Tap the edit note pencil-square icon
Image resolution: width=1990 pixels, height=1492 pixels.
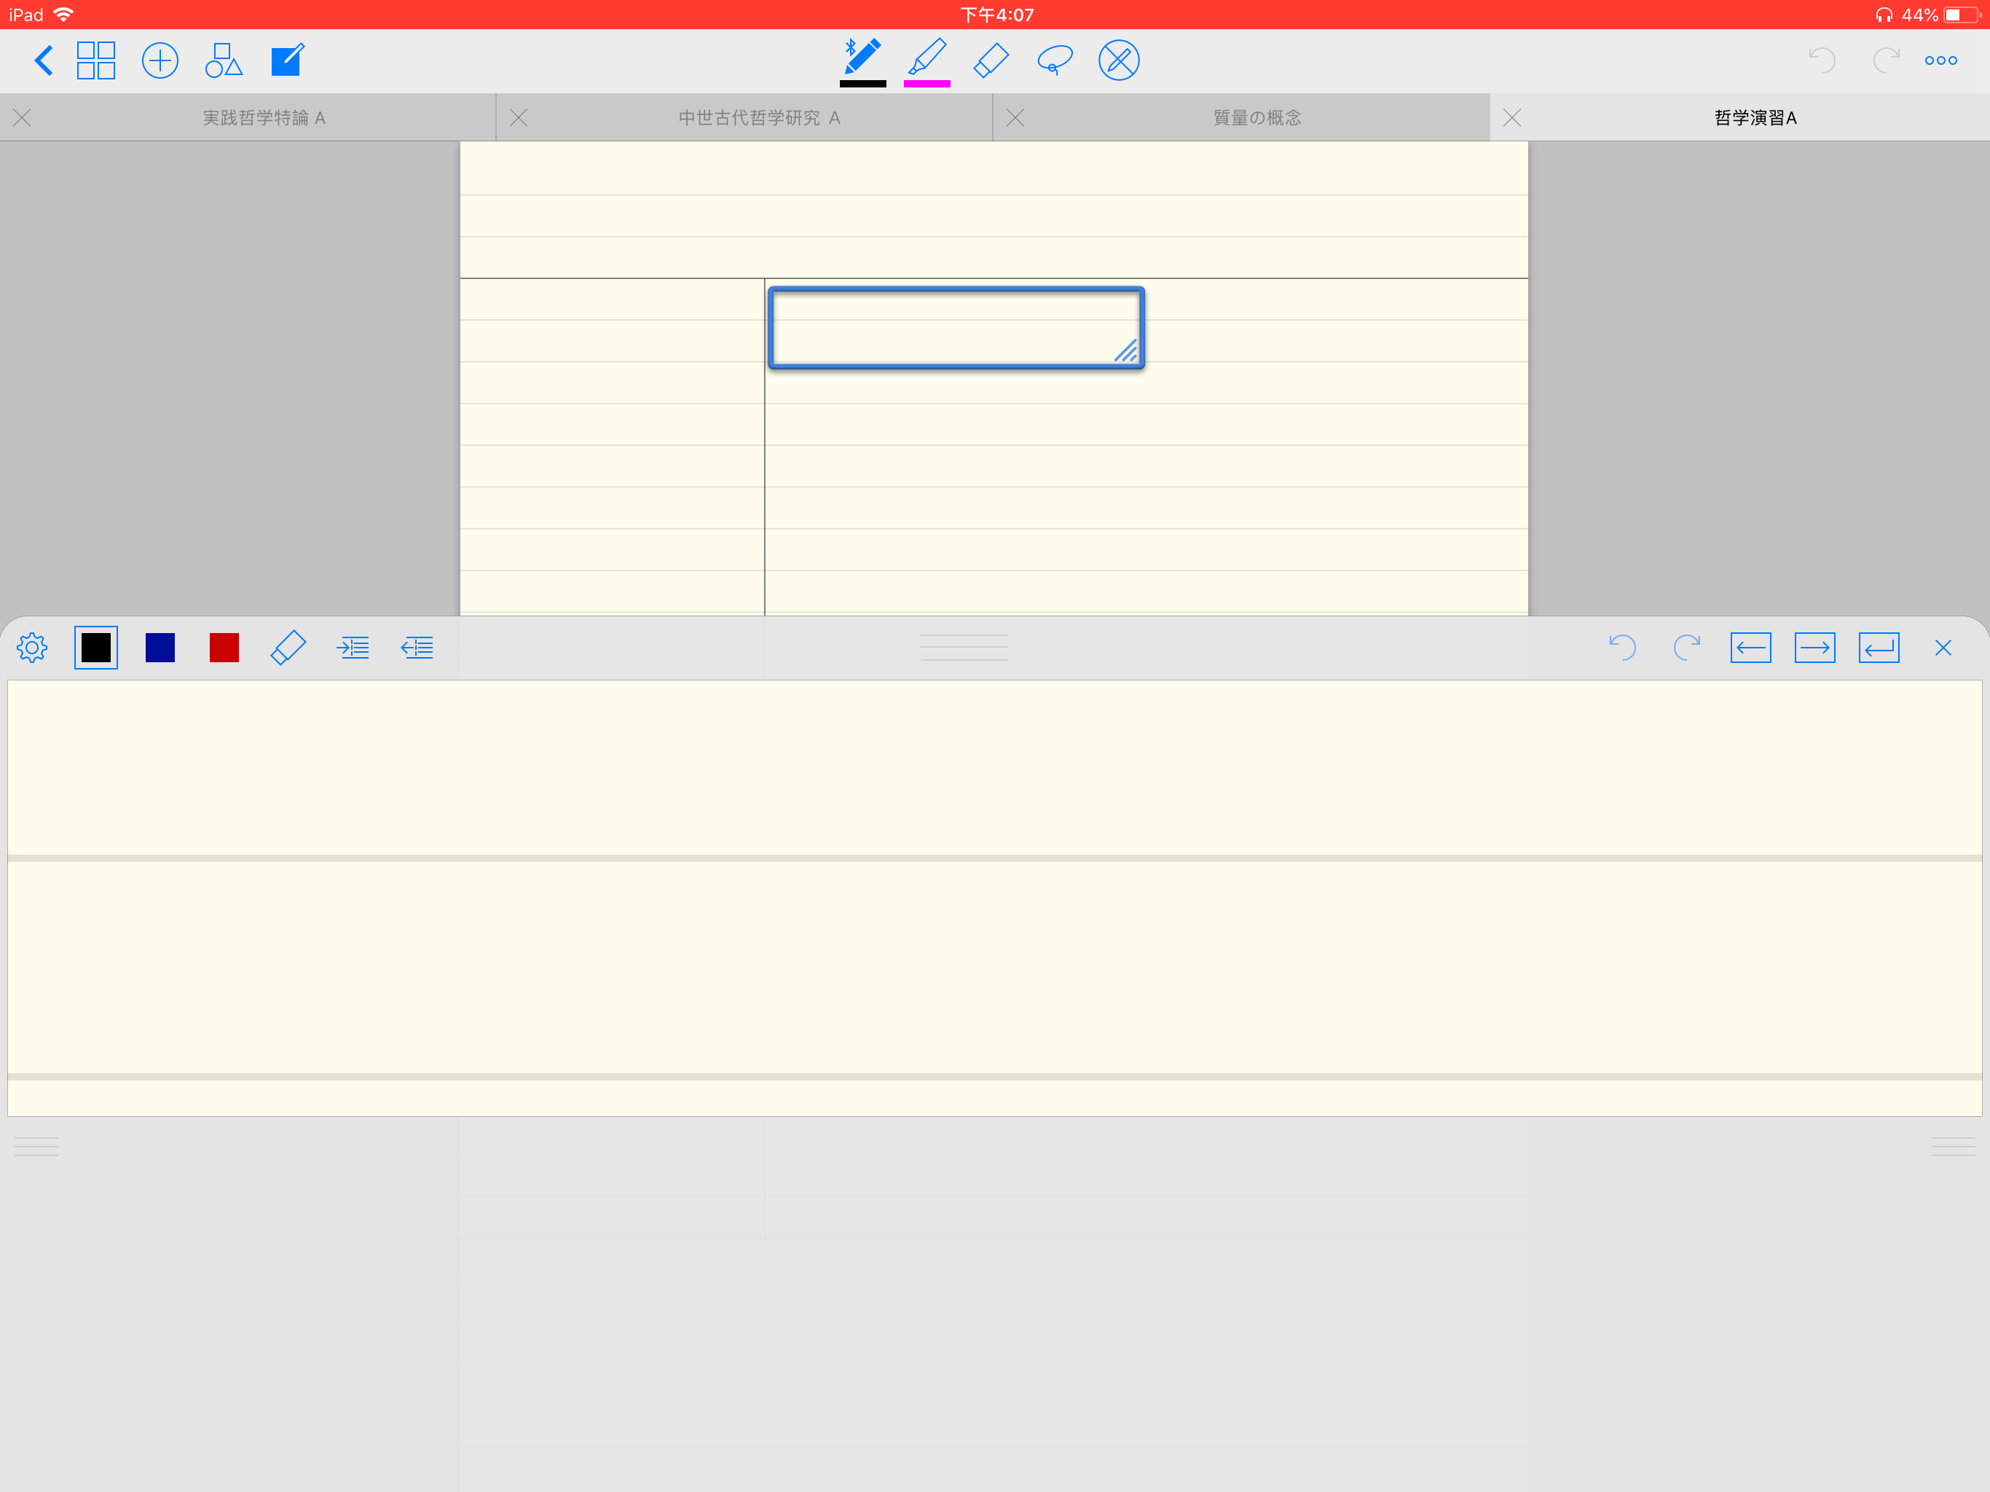pos(287,60)
